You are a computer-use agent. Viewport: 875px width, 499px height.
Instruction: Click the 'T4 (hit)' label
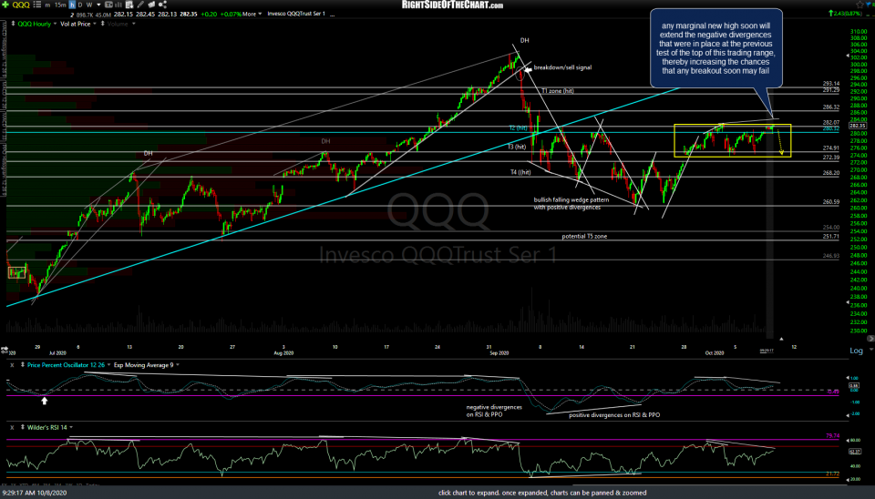click(x=520, y=172)
